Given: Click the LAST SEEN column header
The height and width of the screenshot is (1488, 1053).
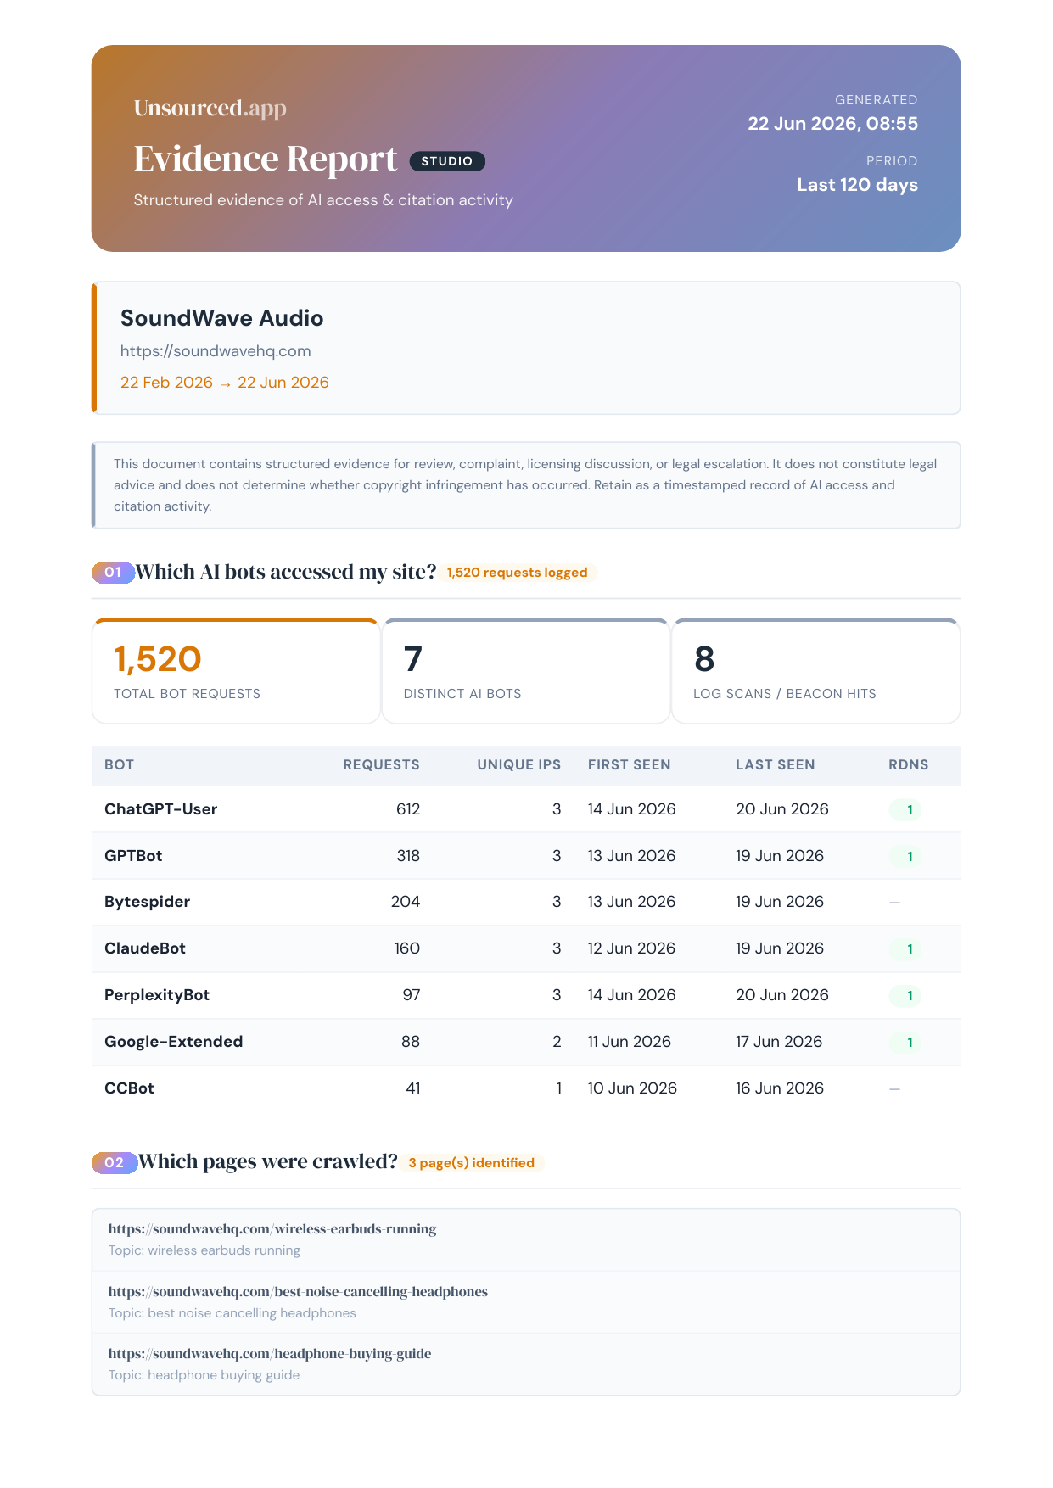Looking at the screenshot, I should coord(776,765).
